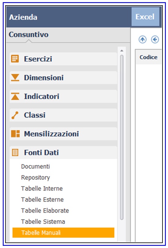168x248 pixels.
Task: Collapse the Fonti Dati section
Action: [63, 153]
